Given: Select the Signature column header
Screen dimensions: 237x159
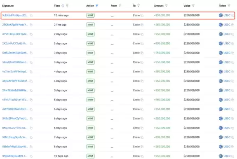Looking at the screenshot, I should (8, 6).
